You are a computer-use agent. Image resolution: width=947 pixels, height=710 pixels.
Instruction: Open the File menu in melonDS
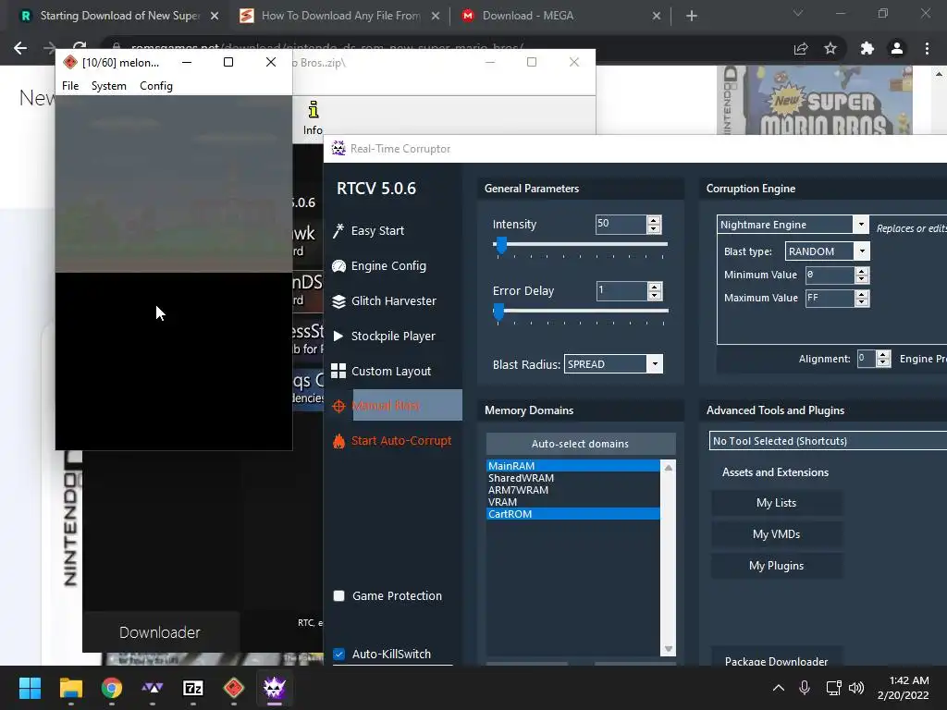(x=70, y=86)
